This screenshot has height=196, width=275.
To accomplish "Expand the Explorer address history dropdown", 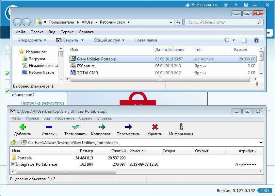I will [171, 23].
